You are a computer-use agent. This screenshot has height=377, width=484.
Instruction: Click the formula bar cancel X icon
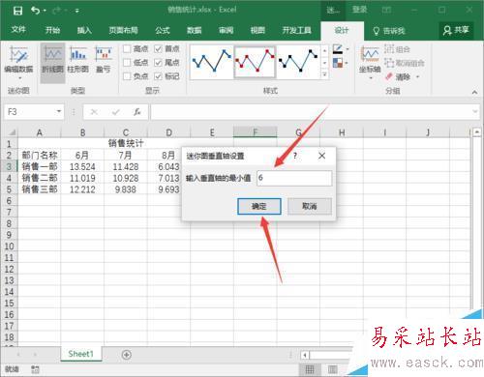94,112
